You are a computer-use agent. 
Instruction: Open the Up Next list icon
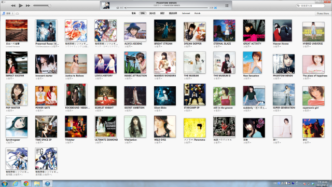pos(227,6)
